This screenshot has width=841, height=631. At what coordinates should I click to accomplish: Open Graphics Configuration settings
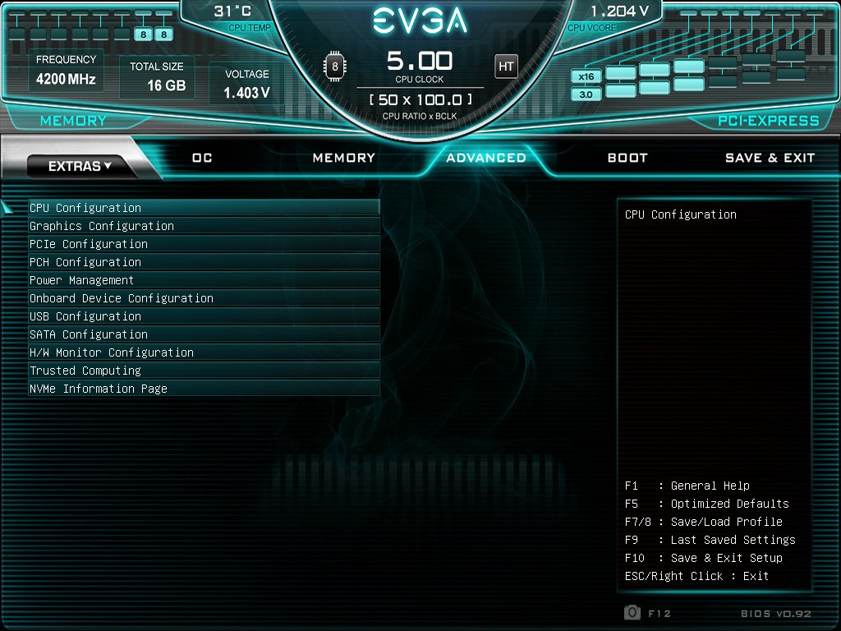[204, 226]
